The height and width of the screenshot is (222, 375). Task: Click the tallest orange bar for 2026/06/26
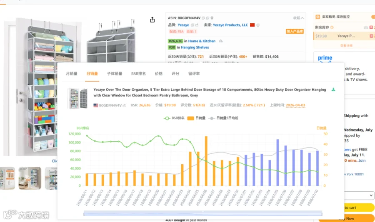click(206, 161)
